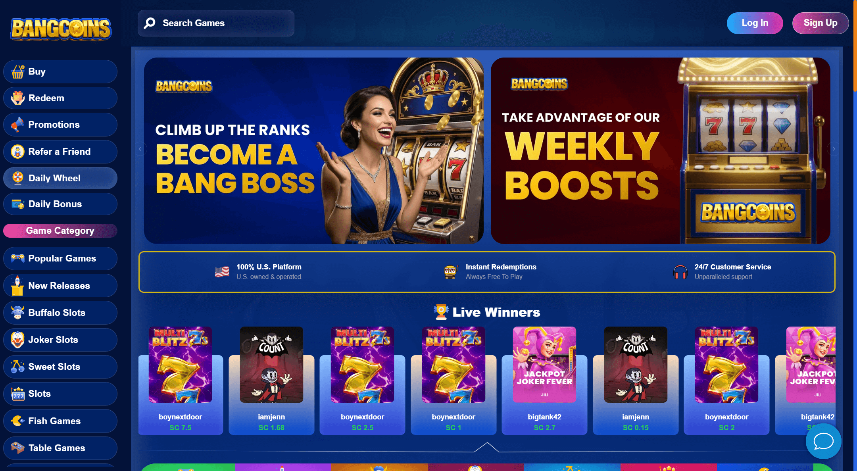Click the Search Games field
857x471 pixels.
(216, 23)
